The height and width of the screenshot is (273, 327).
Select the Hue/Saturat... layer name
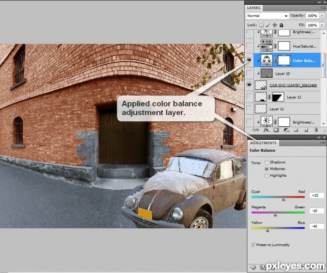(305, 46)
